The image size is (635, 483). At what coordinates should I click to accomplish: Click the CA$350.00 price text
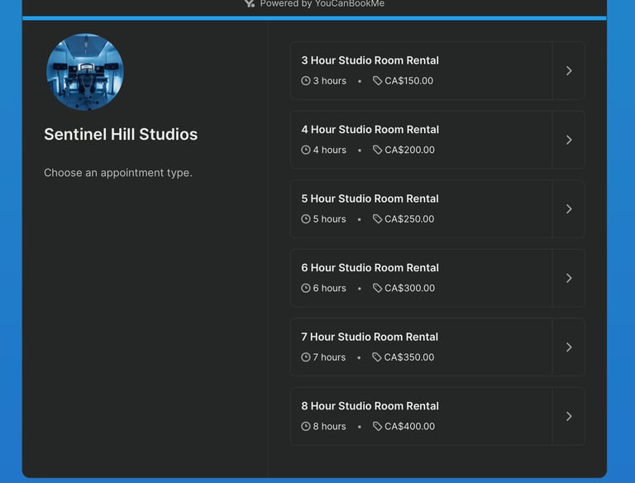[409, 357]
